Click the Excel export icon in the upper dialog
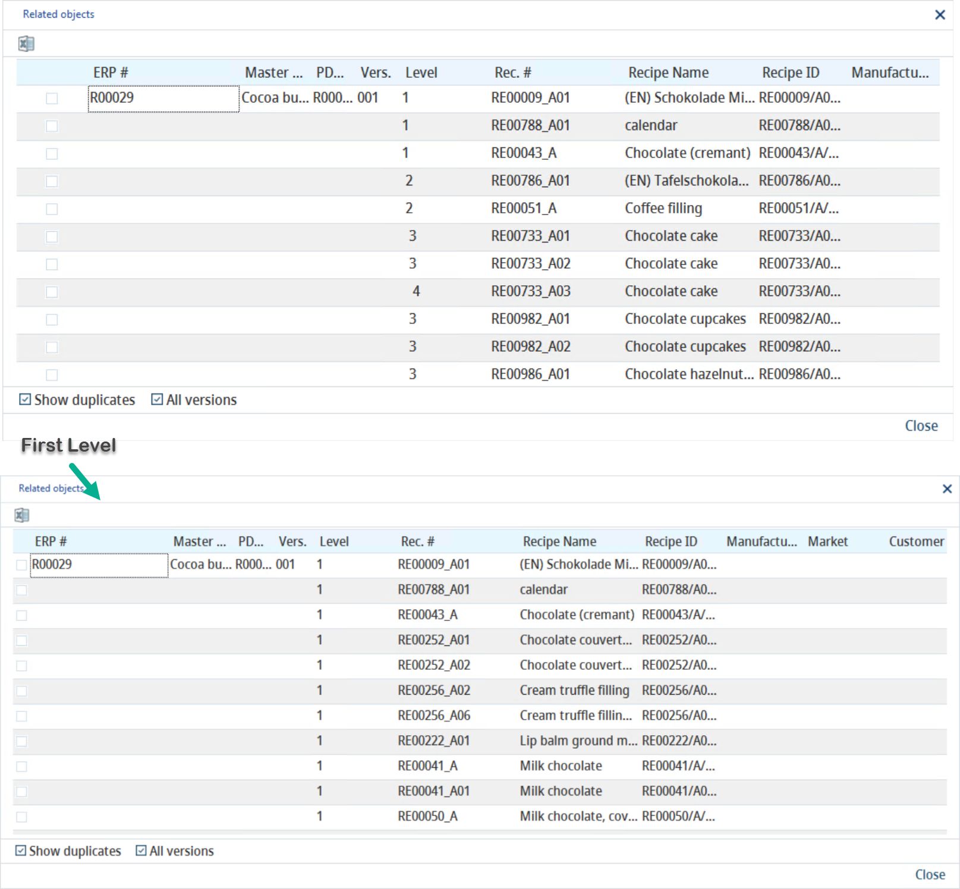This screenshot has width=960, height=889. (x=26, y=44)
